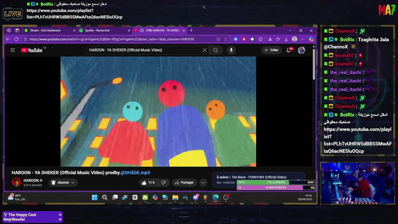Open the YouTube hamburger guide menu
This screenshot has width=398, height=224.
click(12, 50)
